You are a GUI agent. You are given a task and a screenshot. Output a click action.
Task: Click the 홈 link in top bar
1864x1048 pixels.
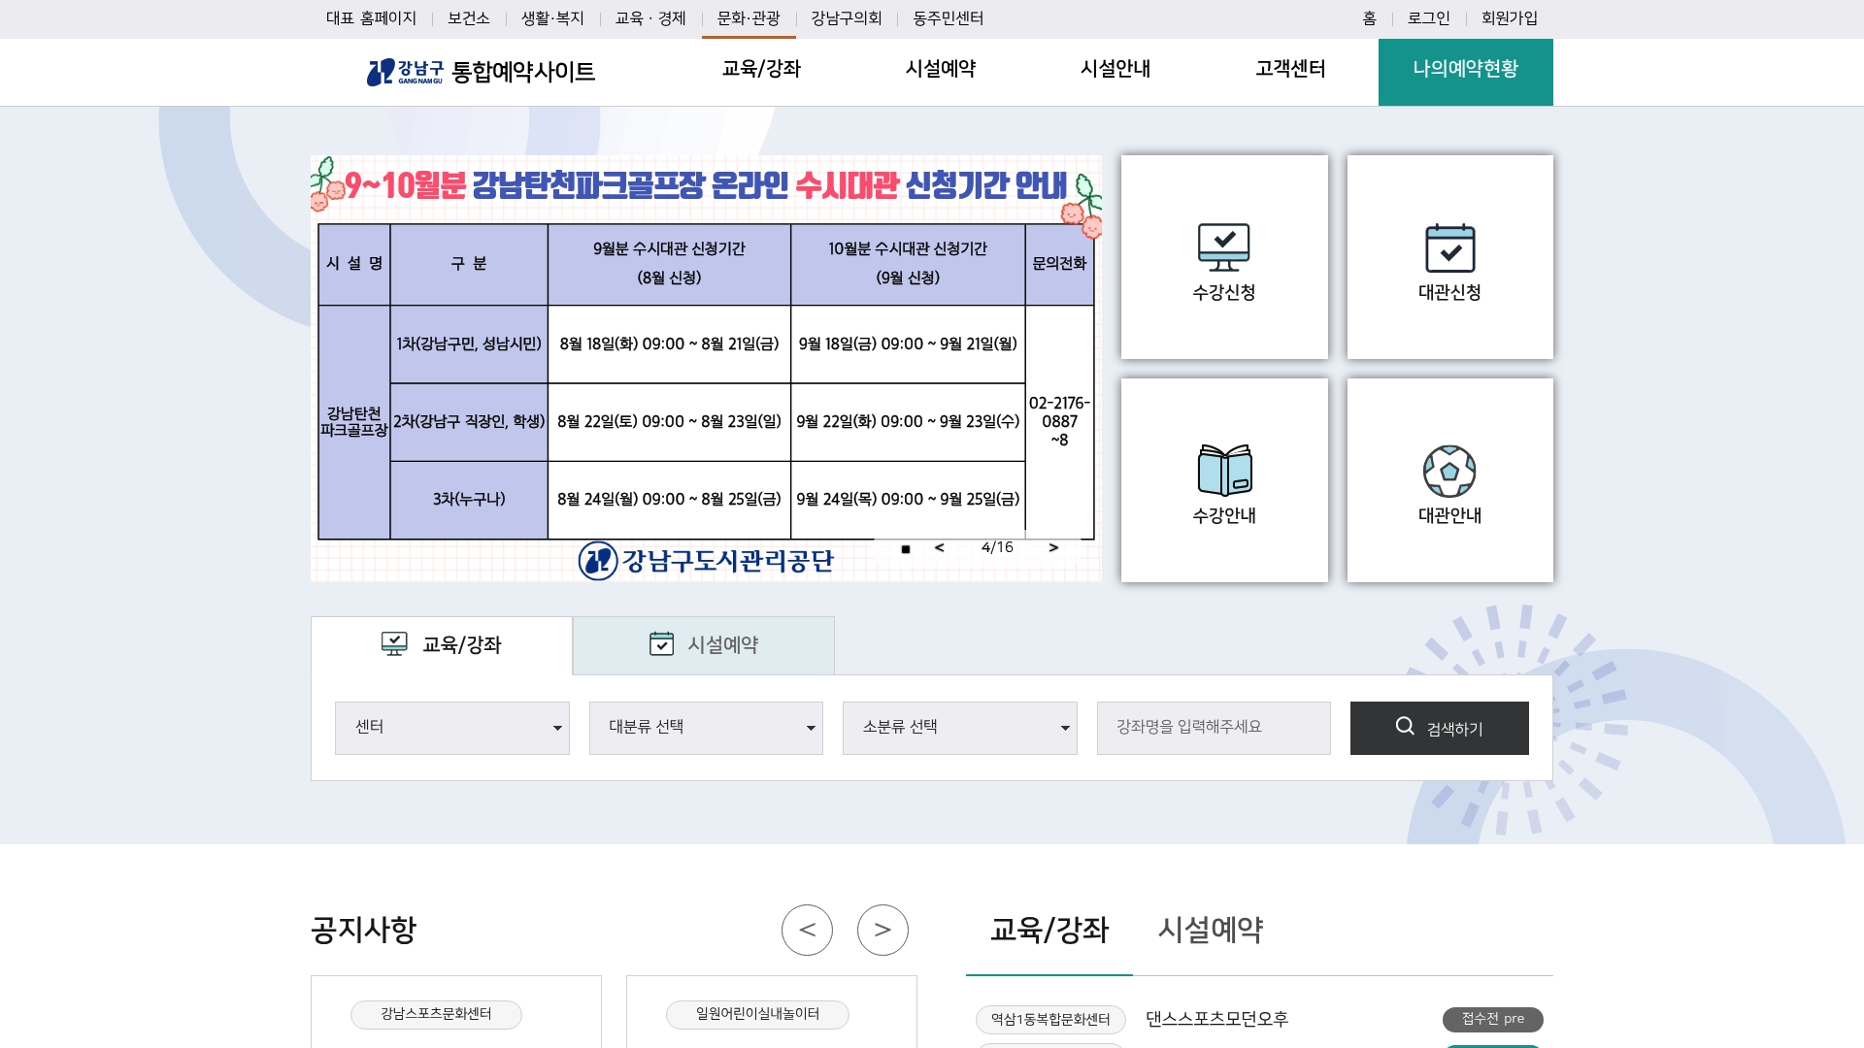tap(1370, 18)
